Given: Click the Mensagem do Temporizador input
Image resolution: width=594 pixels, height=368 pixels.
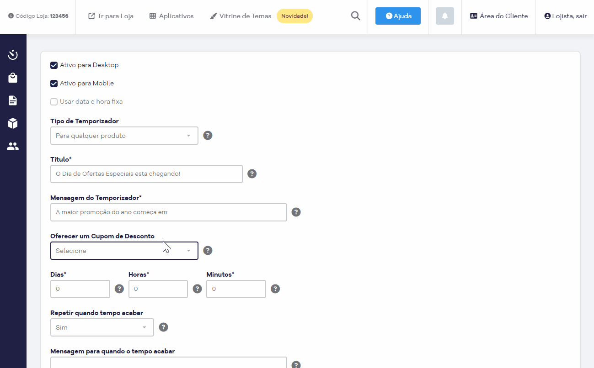Looking at the screenshot, I should point(169,212).
